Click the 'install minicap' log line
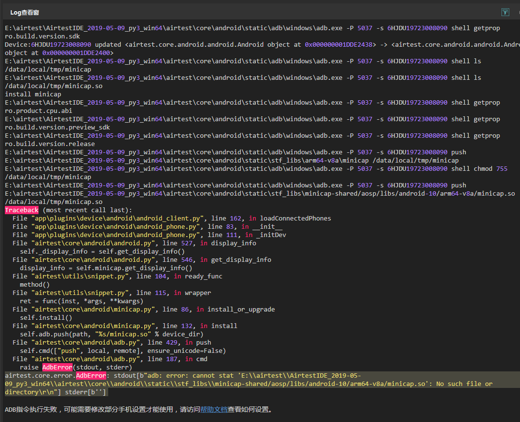This screenshot has width=520, height=422. click(x=33, y=94)
